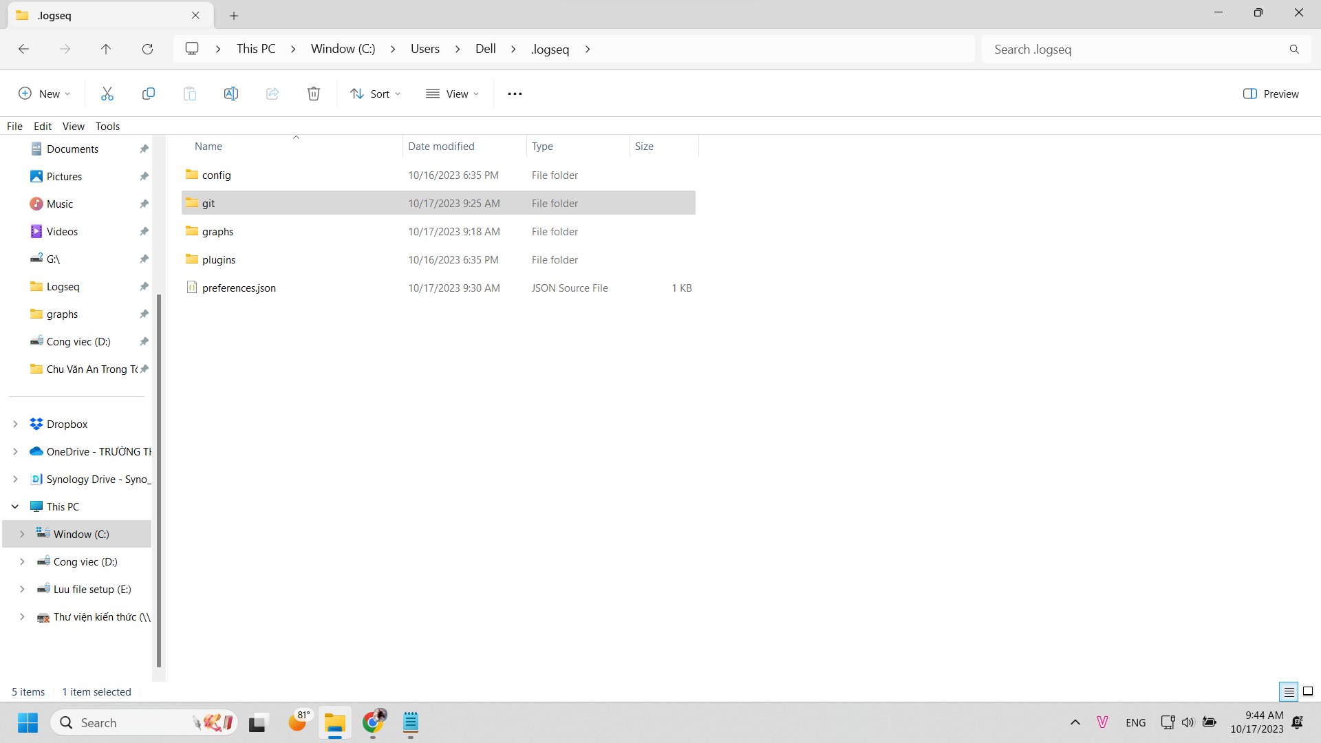Open File Explorer taskbar icon

pyautogui.click(x=334, y=722)
